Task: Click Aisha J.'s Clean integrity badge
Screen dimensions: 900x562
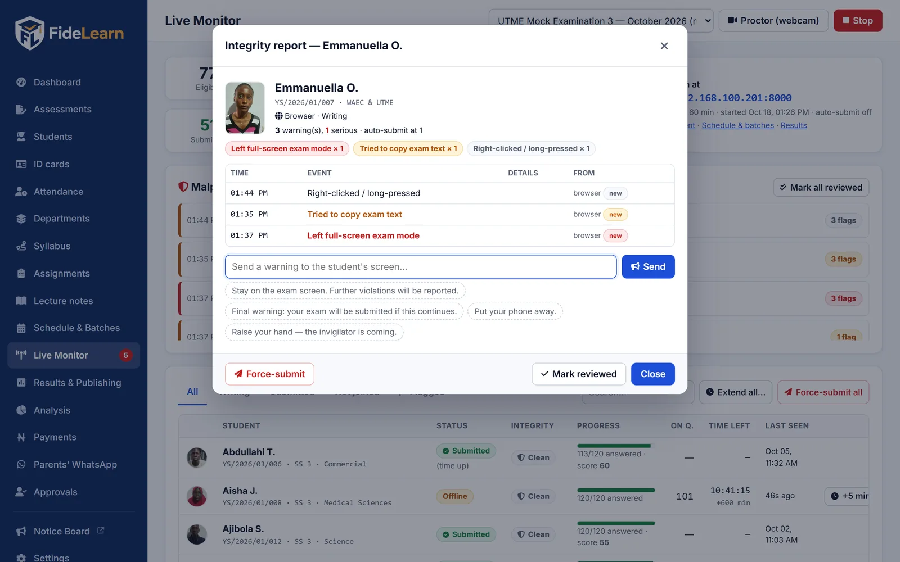Action: [534, 497]
